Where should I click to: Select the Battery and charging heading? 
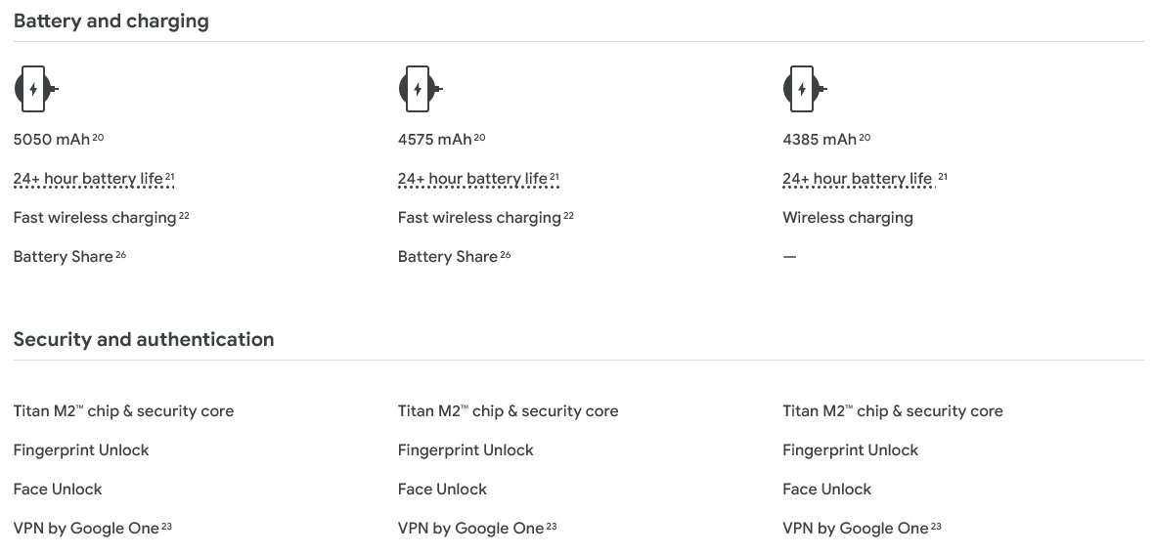coord(111,21)
